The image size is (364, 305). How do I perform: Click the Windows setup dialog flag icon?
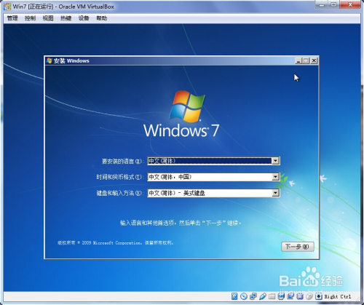click(x=50, y=60)
